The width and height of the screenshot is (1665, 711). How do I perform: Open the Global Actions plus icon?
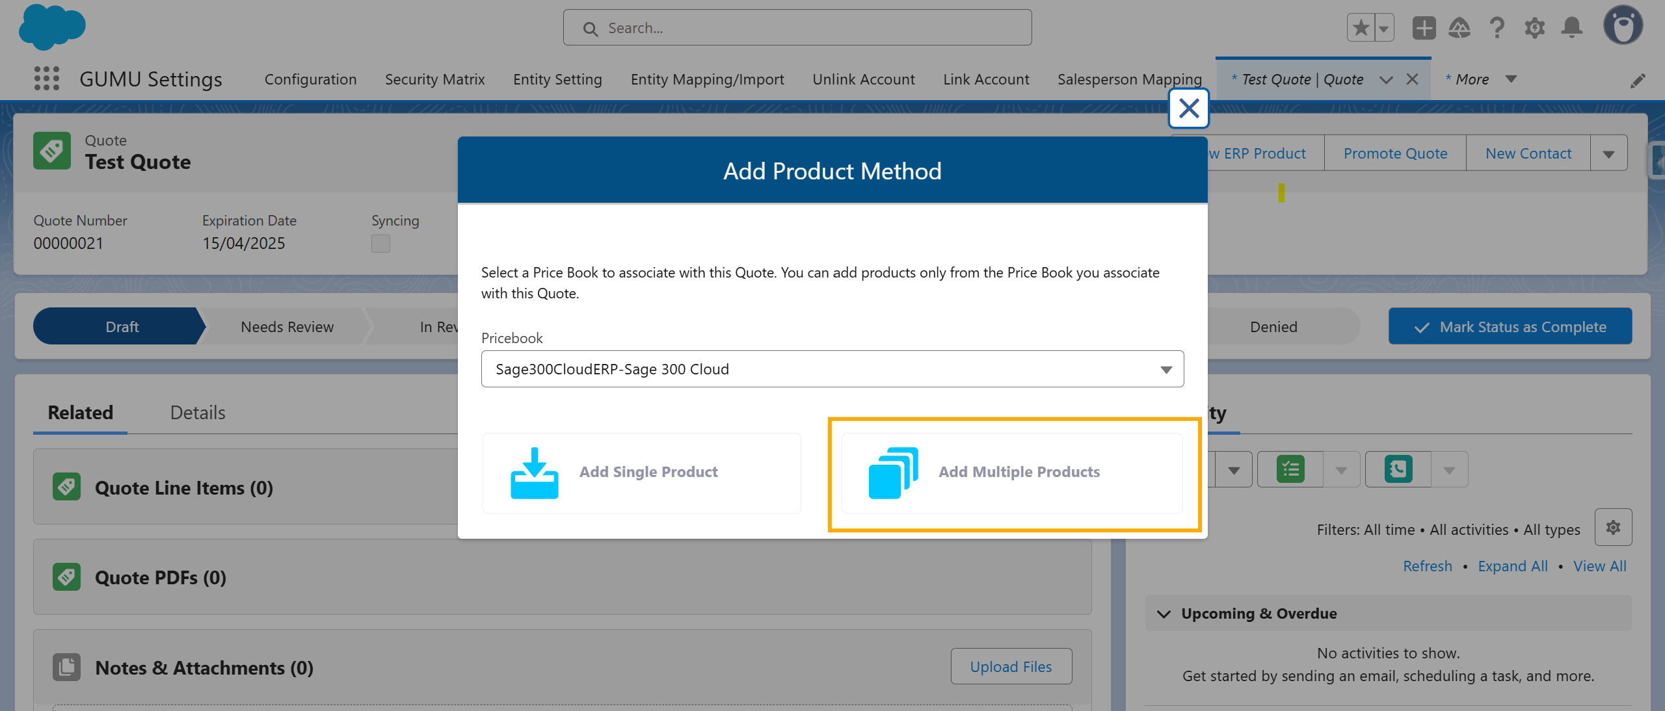pos(1424,28)
